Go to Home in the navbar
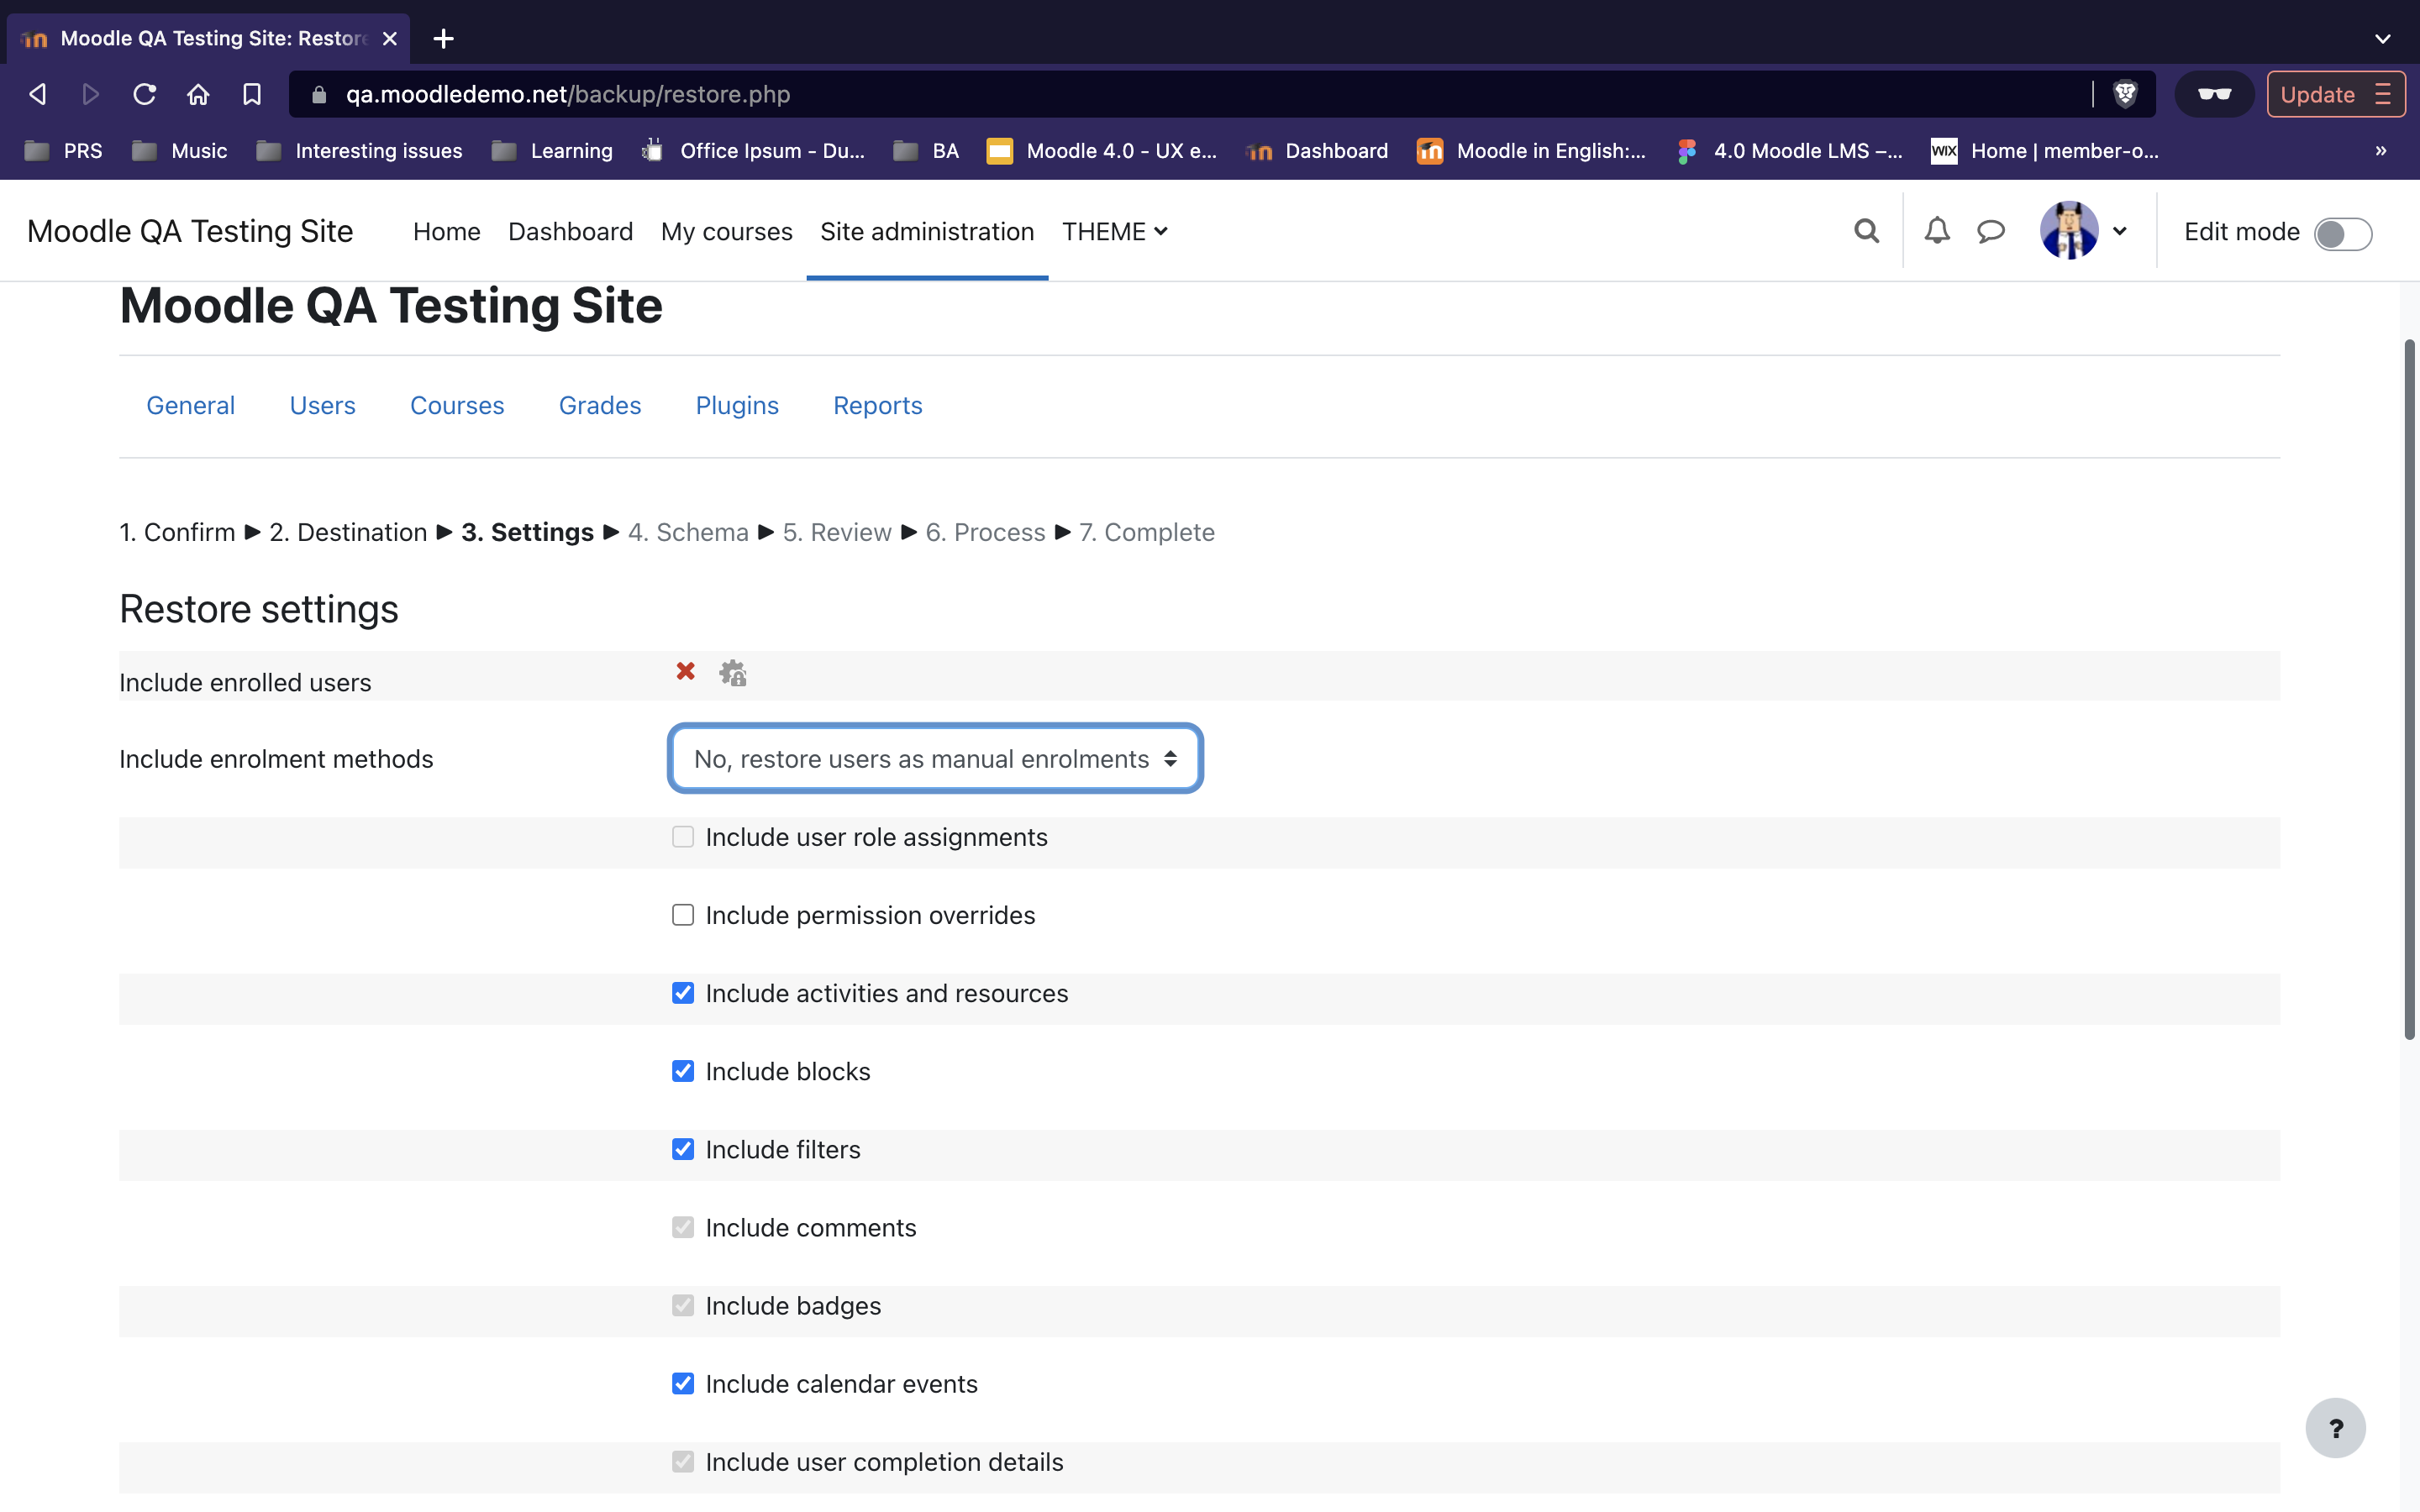The height and width of the screenshot is (1512, 2420). [446, 231]
